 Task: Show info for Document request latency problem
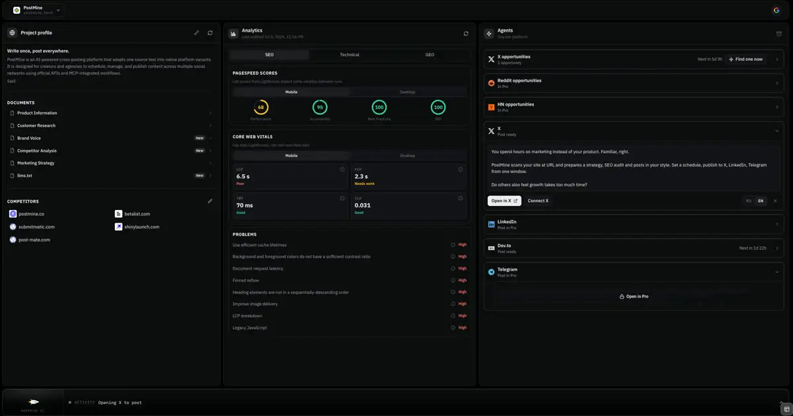point(453,269)
